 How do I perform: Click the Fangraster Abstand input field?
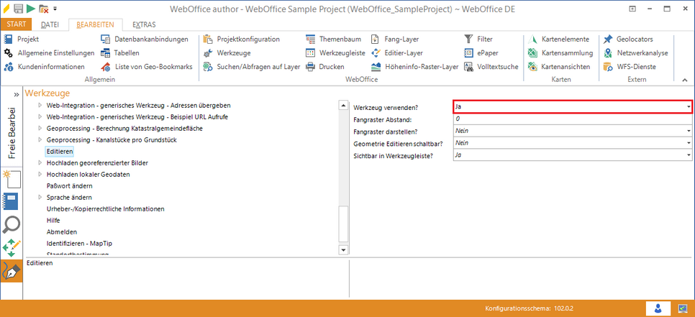[572, 119]
